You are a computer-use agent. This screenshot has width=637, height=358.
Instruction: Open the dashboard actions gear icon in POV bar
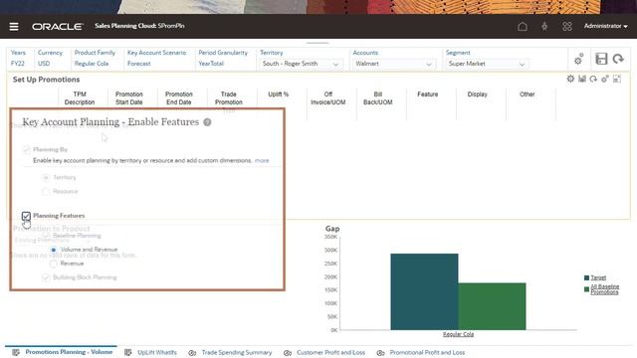578,60
